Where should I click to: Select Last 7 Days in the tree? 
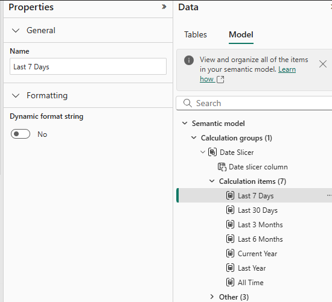click(255, 196)
